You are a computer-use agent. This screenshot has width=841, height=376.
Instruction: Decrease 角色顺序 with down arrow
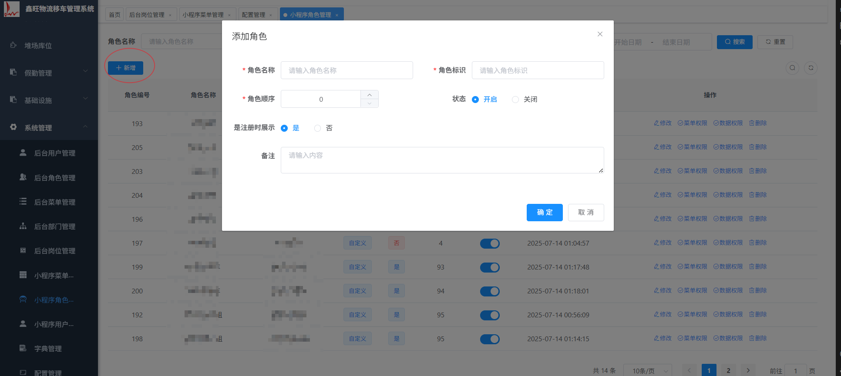370,103
